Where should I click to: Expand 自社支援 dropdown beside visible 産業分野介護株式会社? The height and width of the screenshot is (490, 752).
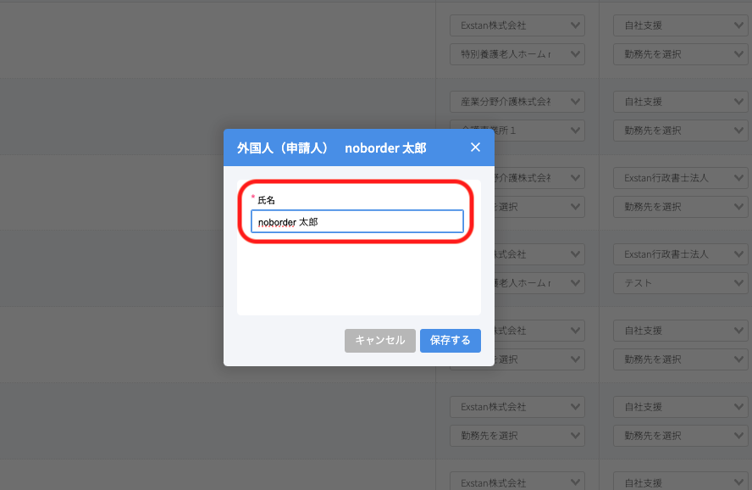pos(680,102)
